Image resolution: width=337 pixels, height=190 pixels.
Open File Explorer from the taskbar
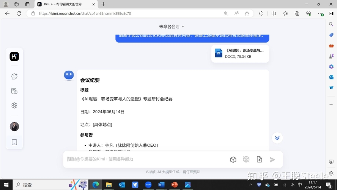109,185
